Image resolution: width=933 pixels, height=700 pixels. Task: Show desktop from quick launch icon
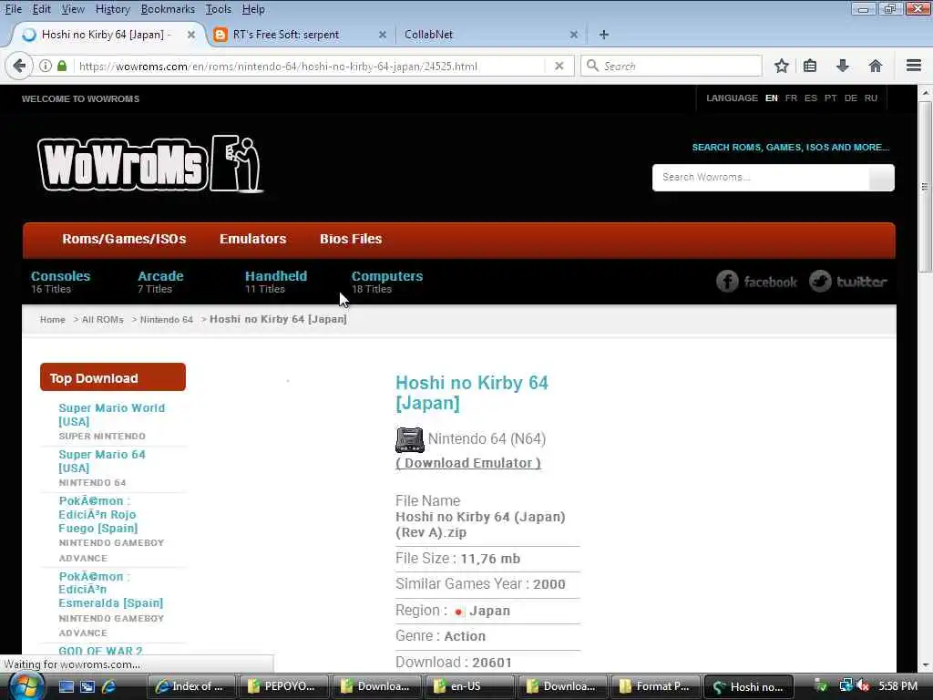pyautogui.click(x=66, y=686)
